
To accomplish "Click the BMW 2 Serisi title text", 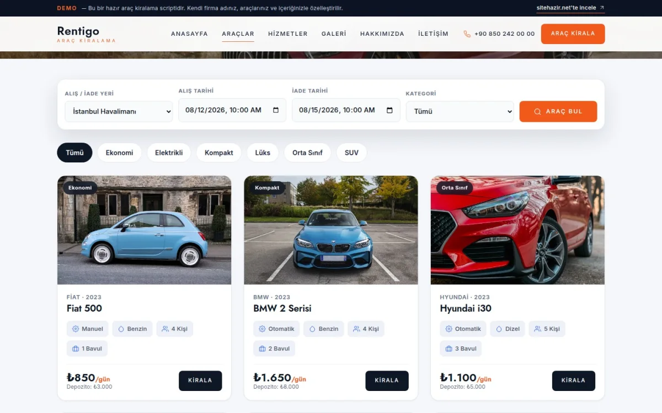I will (282, 308).
